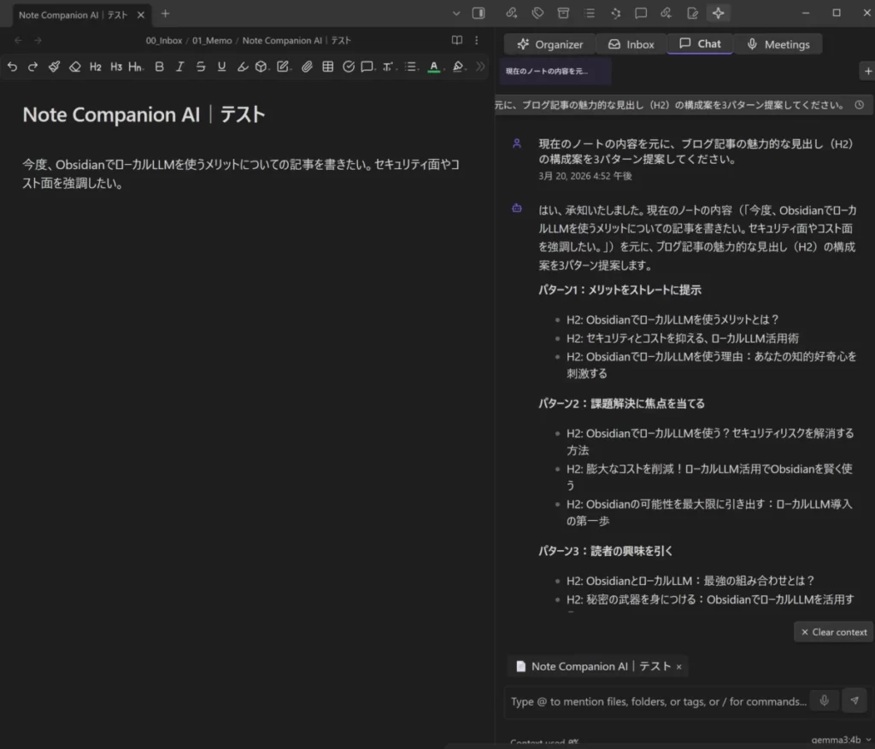Send the chat message with the paper-plane icon
Viewport: 875px width, 749px height.
(854, 700)
